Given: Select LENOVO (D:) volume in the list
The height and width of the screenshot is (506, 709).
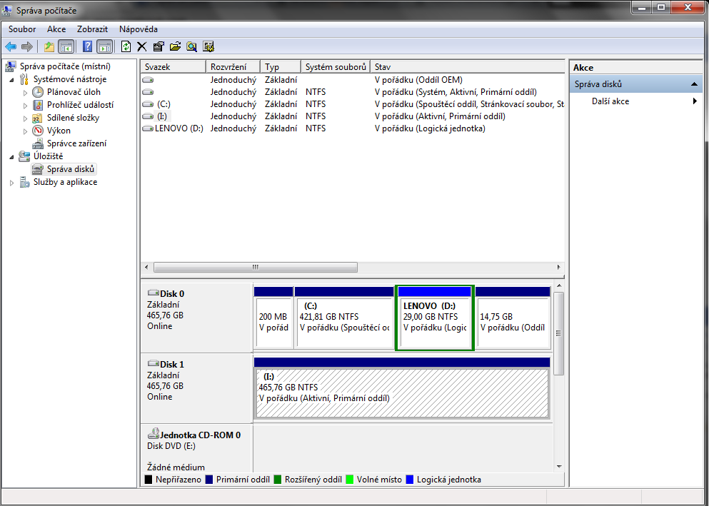Looking at the screenshot, I should (179, 128).
